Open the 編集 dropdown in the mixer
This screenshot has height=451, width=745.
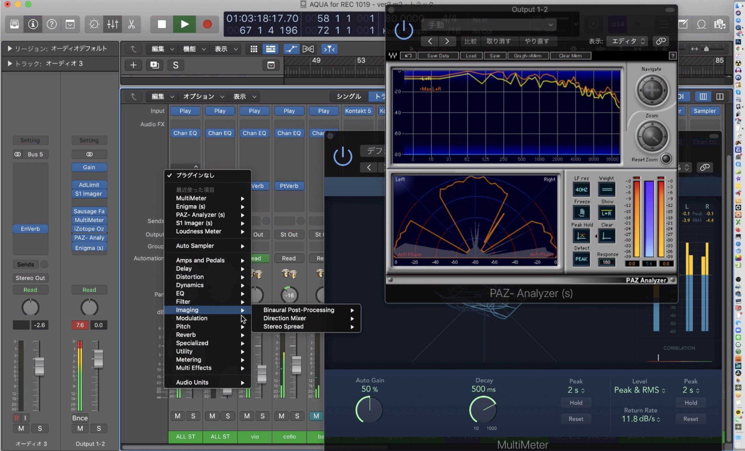coord(163,96)
